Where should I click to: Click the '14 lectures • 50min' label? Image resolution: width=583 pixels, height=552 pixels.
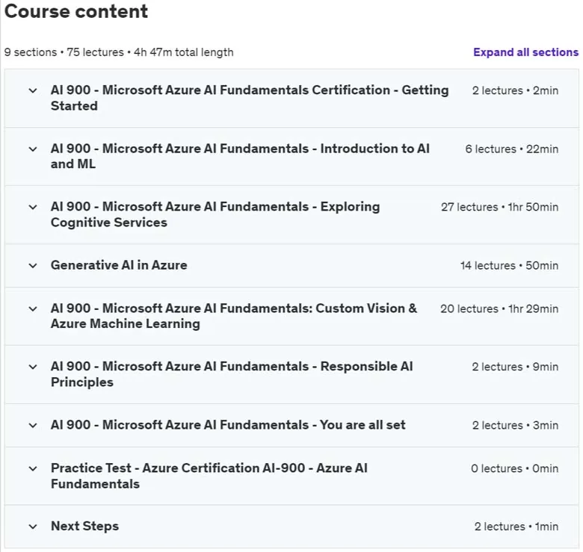509,266
